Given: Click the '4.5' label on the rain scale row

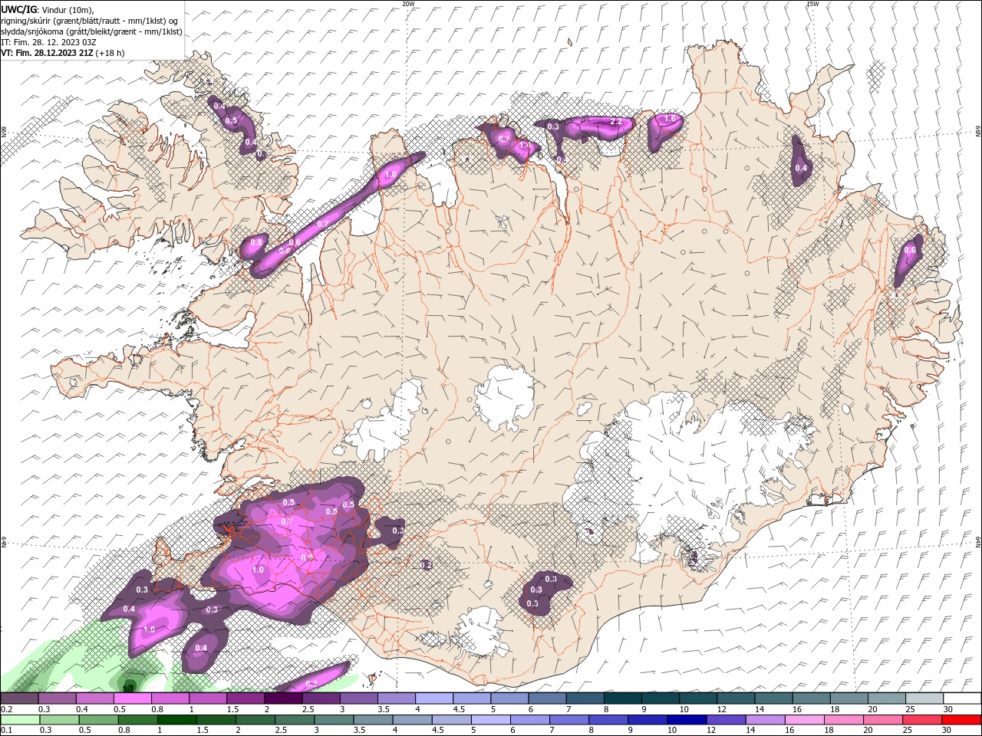Looking at the screenshot, I should pyautogui.click(x=437, y=731).
